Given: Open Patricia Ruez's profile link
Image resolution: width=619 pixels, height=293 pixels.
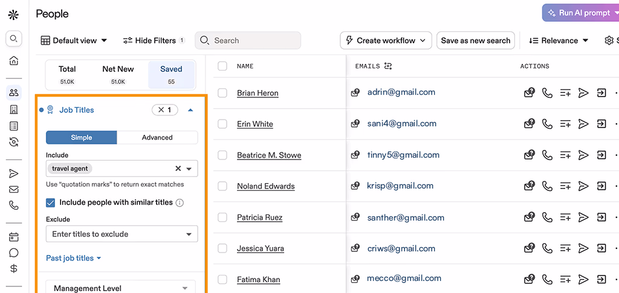Looking at the screenshot, I should (x=259, y=217).
